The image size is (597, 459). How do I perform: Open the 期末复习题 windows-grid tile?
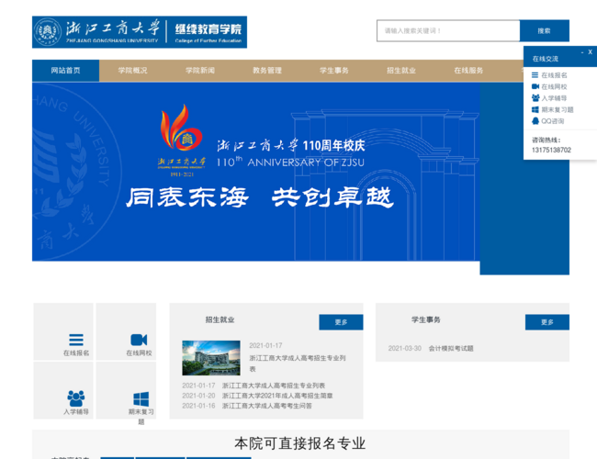coord(126,390)
